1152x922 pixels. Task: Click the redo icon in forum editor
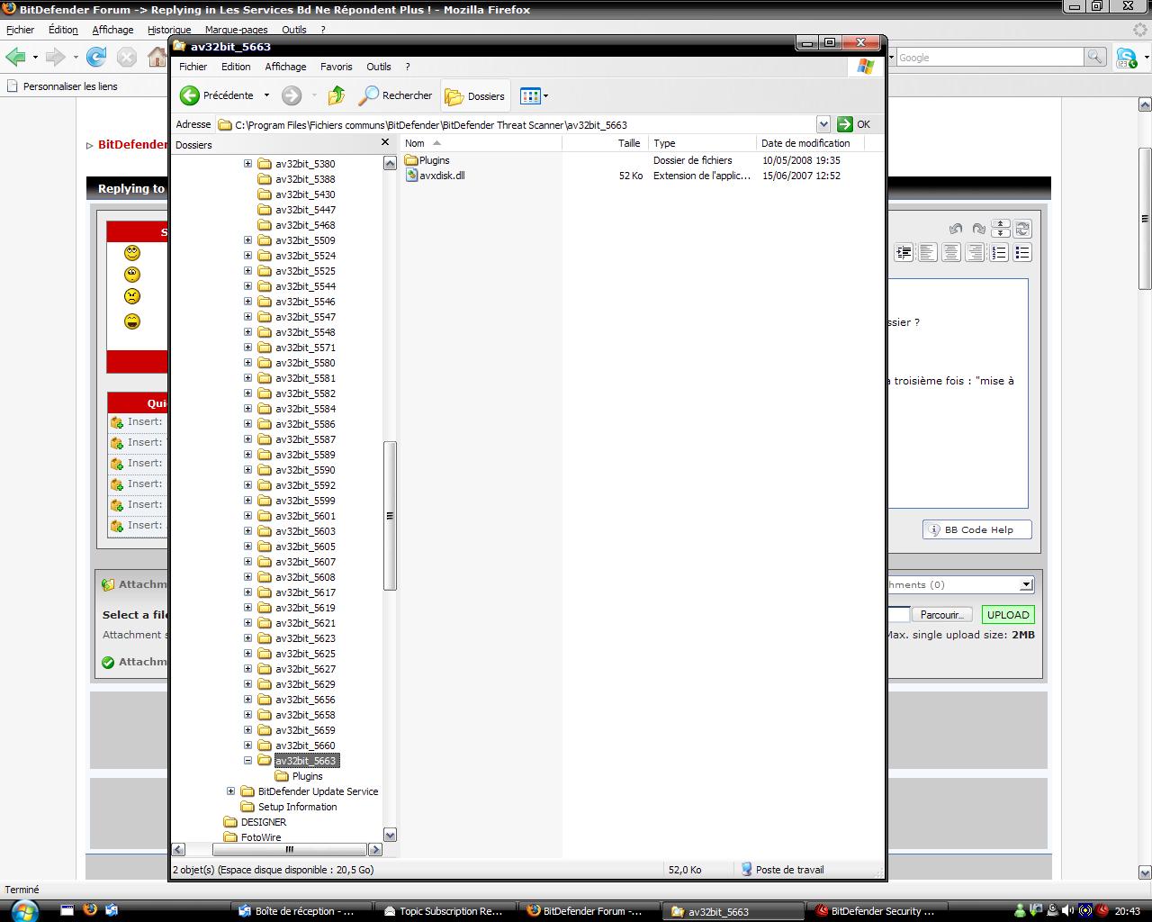pyautogui.click(x=979, y=229)
